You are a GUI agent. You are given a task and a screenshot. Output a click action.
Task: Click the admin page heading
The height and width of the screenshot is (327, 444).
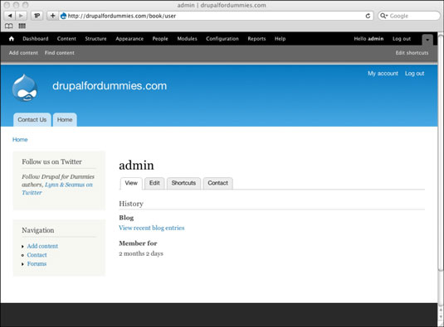click(136, 166)
